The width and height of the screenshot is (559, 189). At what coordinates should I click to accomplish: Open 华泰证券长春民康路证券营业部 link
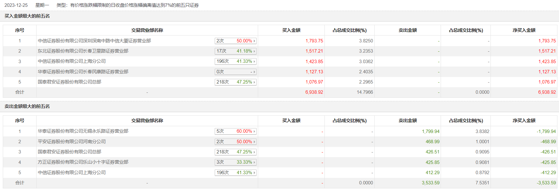pos(83,72)
